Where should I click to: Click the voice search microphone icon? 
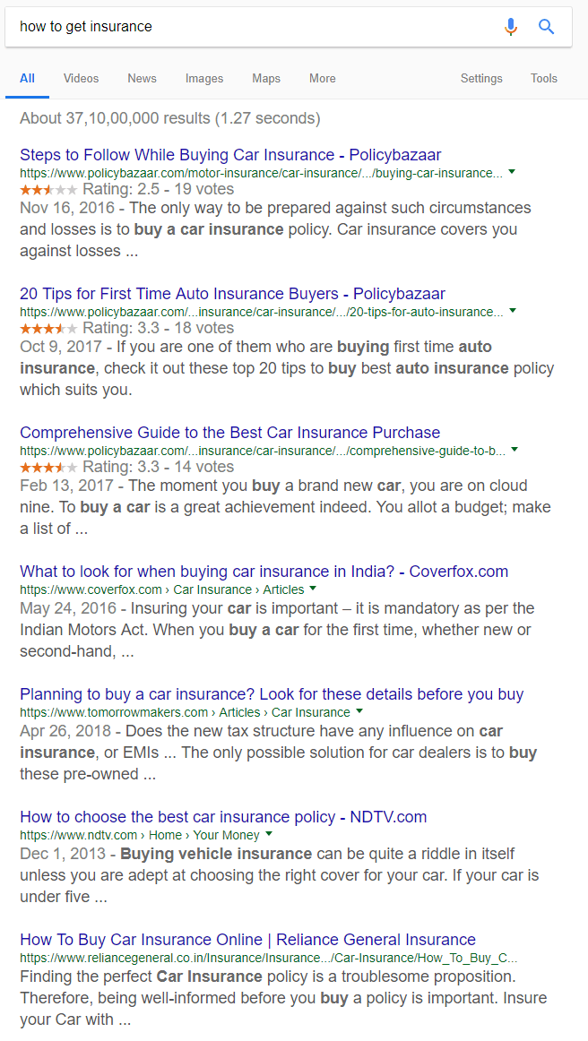tap(510, 26)
